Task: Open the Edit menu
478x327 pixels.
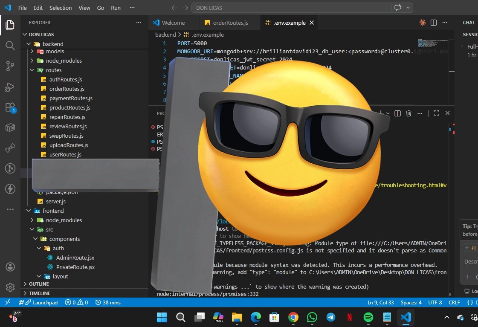Action: (x=38, y=8)
